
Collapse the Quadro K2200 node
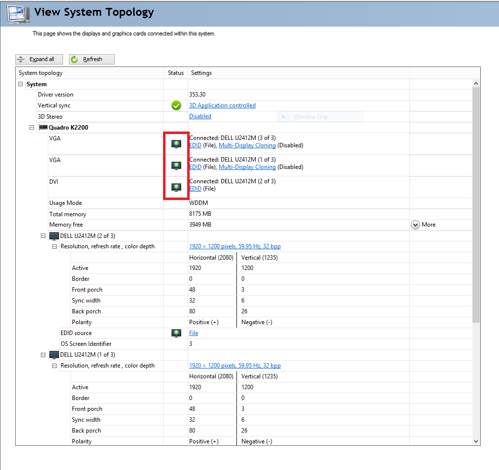(x=32, y=128)
